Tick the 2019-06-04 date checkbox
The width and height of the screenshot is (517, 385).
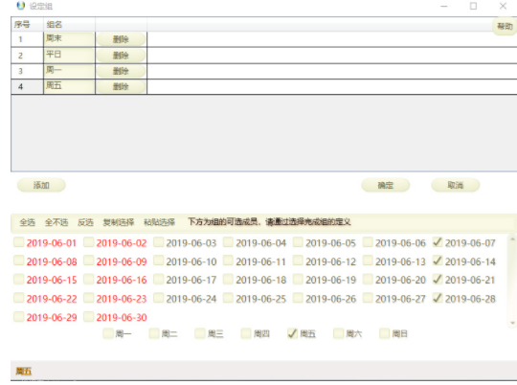[228, 242]
